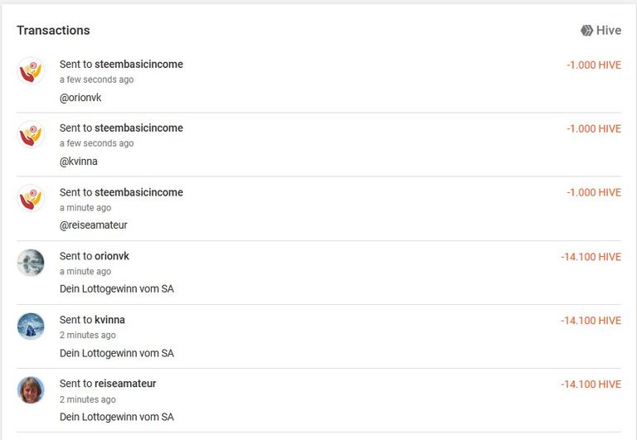The image size is (637, 440).
Task: Open steembasicincome avatar in @reiseamateur transaction
Action: (x=31, y=198)
